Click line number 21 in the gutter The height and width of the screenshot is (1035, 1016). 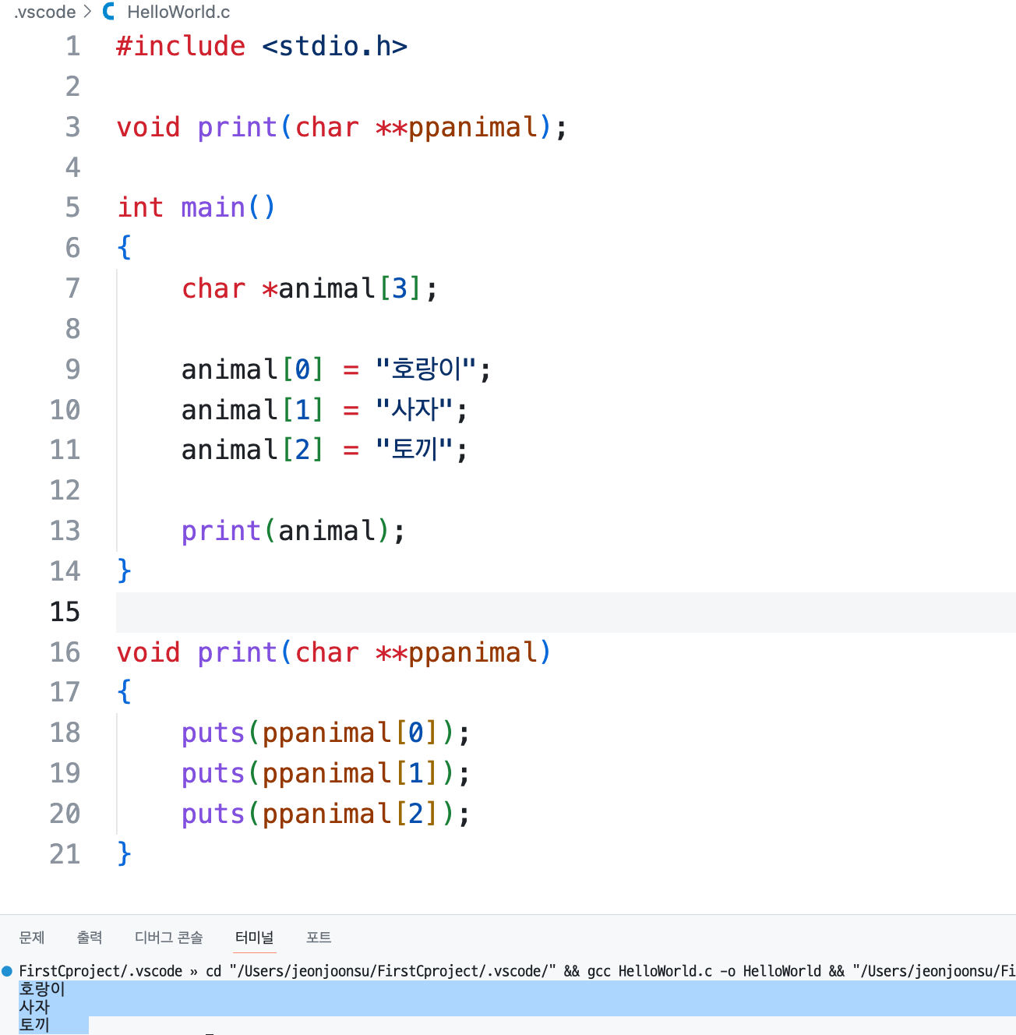tap(65, 854)
